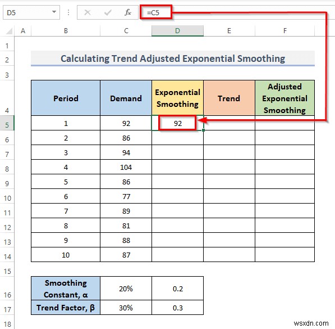Select empty Adjusted Exponential Smoothing cell F5
Viewport: 335px width, 329px height.
(x=285, y=123)
